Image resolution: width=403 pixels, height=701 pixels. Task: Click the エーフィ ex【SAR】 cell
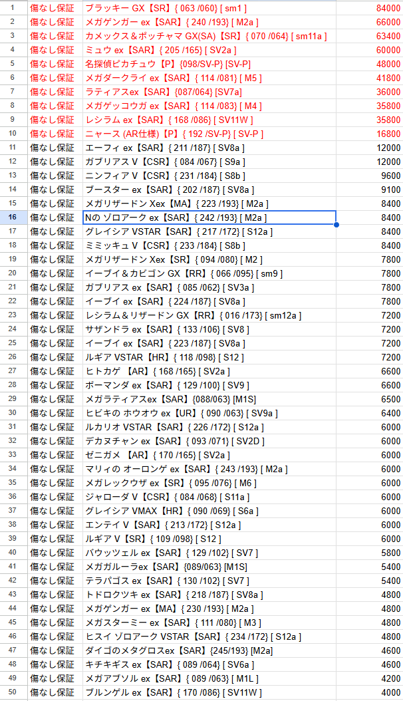(x=209, y=148)
